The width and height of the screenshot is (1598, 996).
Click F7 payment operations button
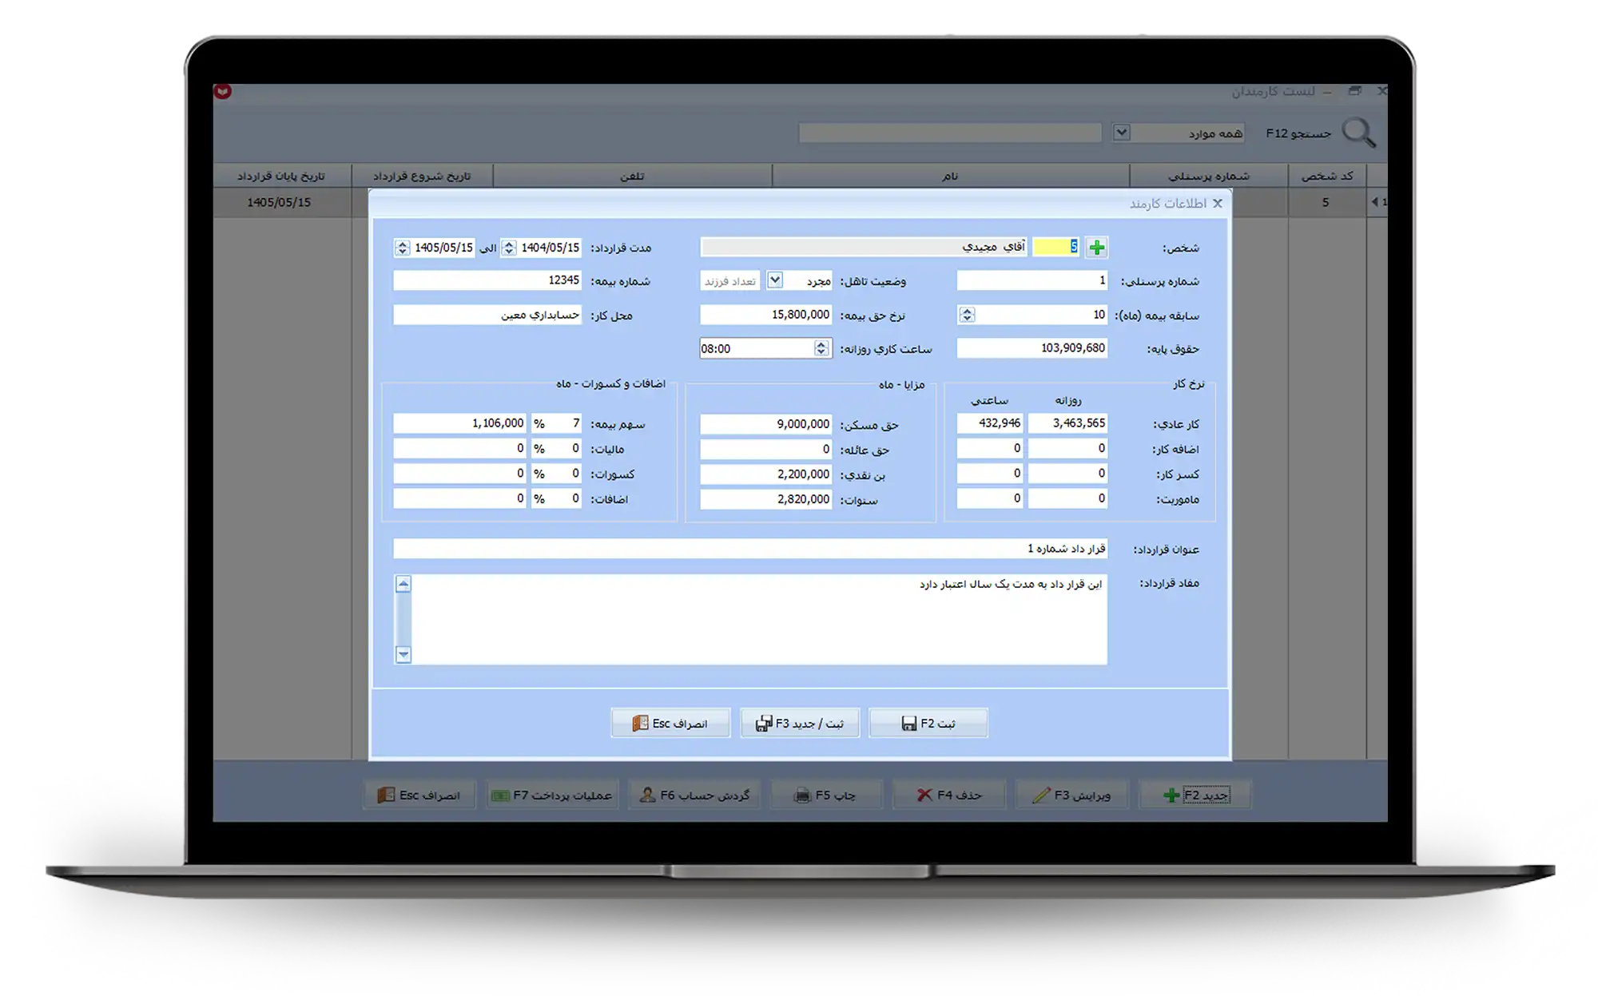[552, 795]
